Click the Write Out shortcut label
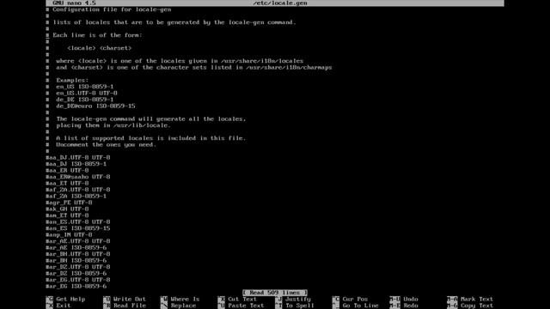550x309 pixels. [130, 300]
